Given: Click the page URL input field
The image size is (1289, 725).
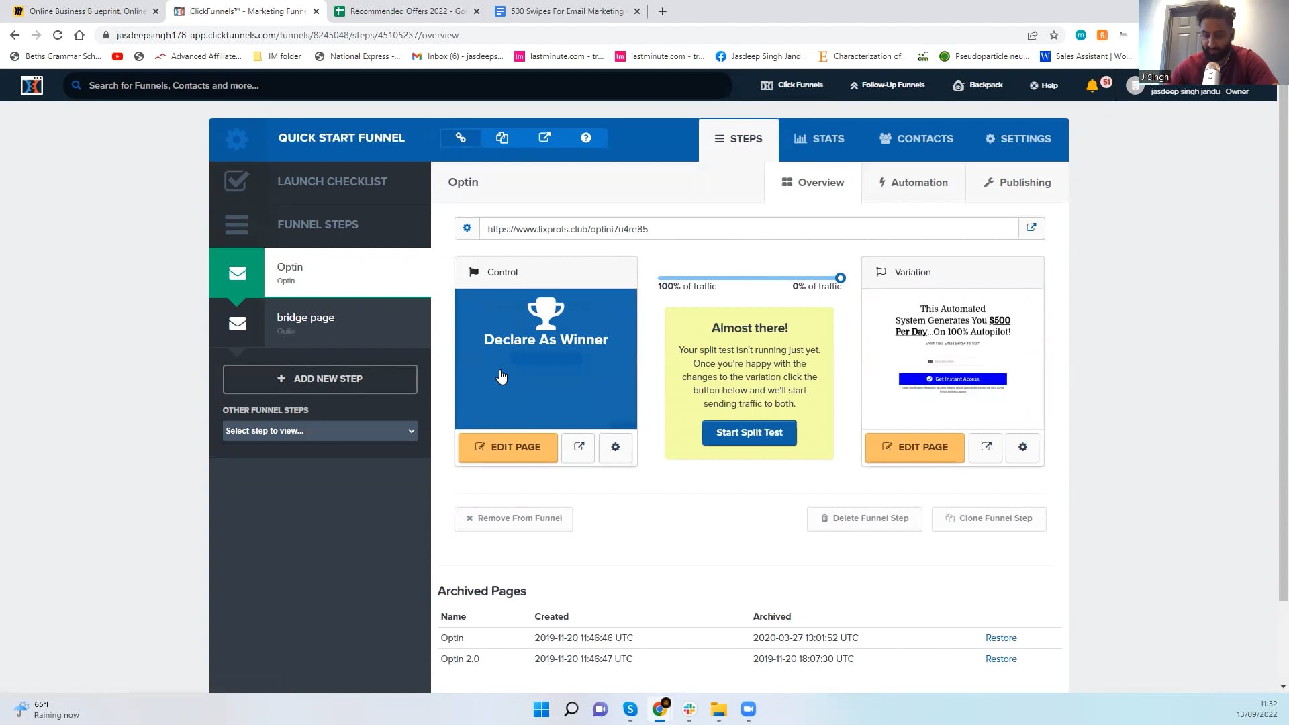Looking at the screenshot, I should (x=749, y=229).
